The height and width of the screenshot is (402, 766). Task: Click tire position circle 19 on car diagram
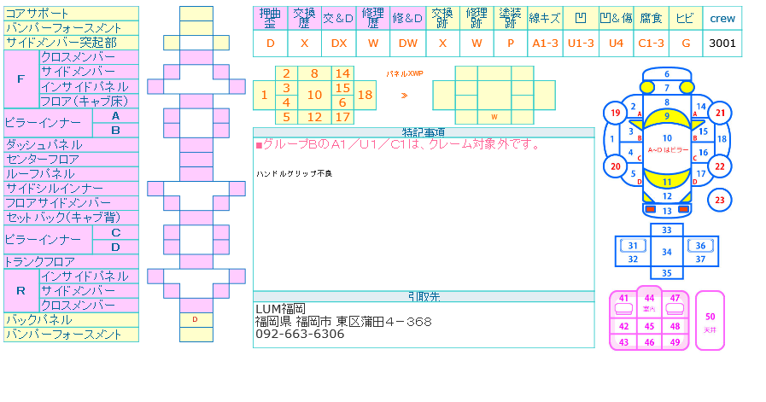pyautogui.click(x=614, y=114)
